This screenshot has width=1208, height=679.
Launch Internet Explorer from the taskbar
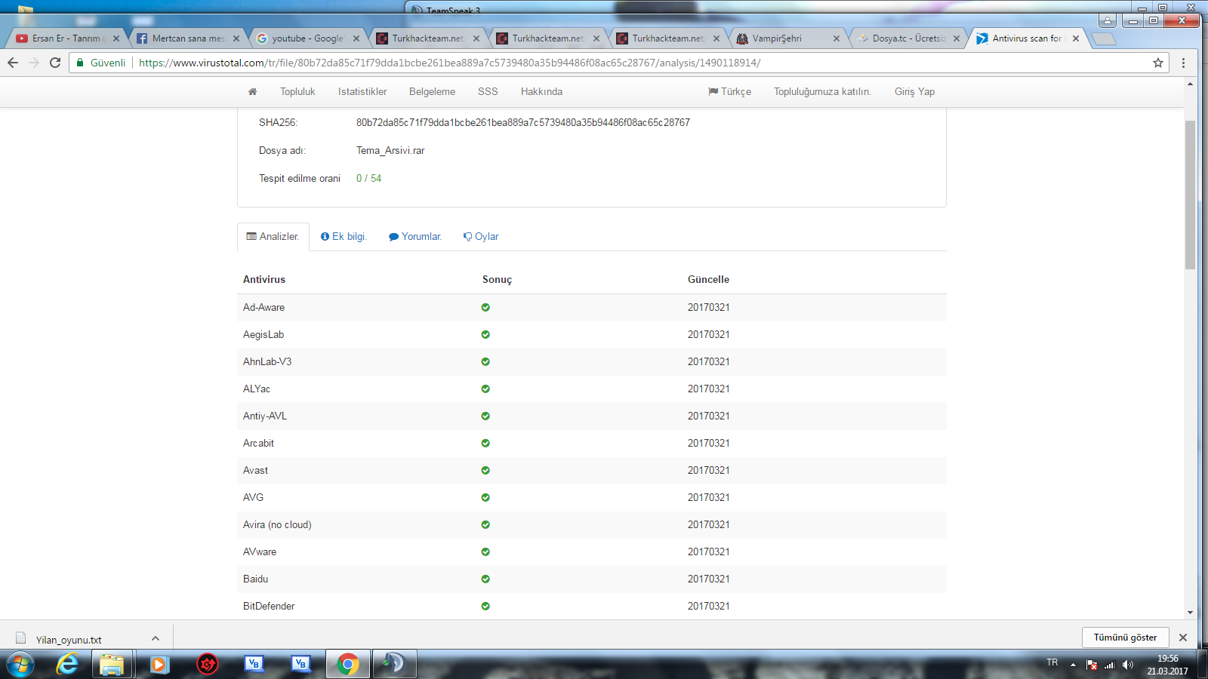point(67,664)
